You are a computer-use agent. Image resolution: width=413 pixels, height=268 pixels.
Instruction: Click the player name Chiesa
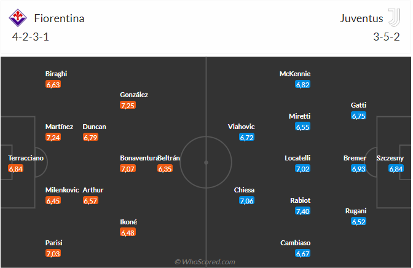244,190
